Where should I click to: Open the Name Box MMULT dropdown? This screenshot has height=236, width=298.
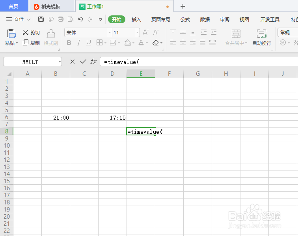60,62
